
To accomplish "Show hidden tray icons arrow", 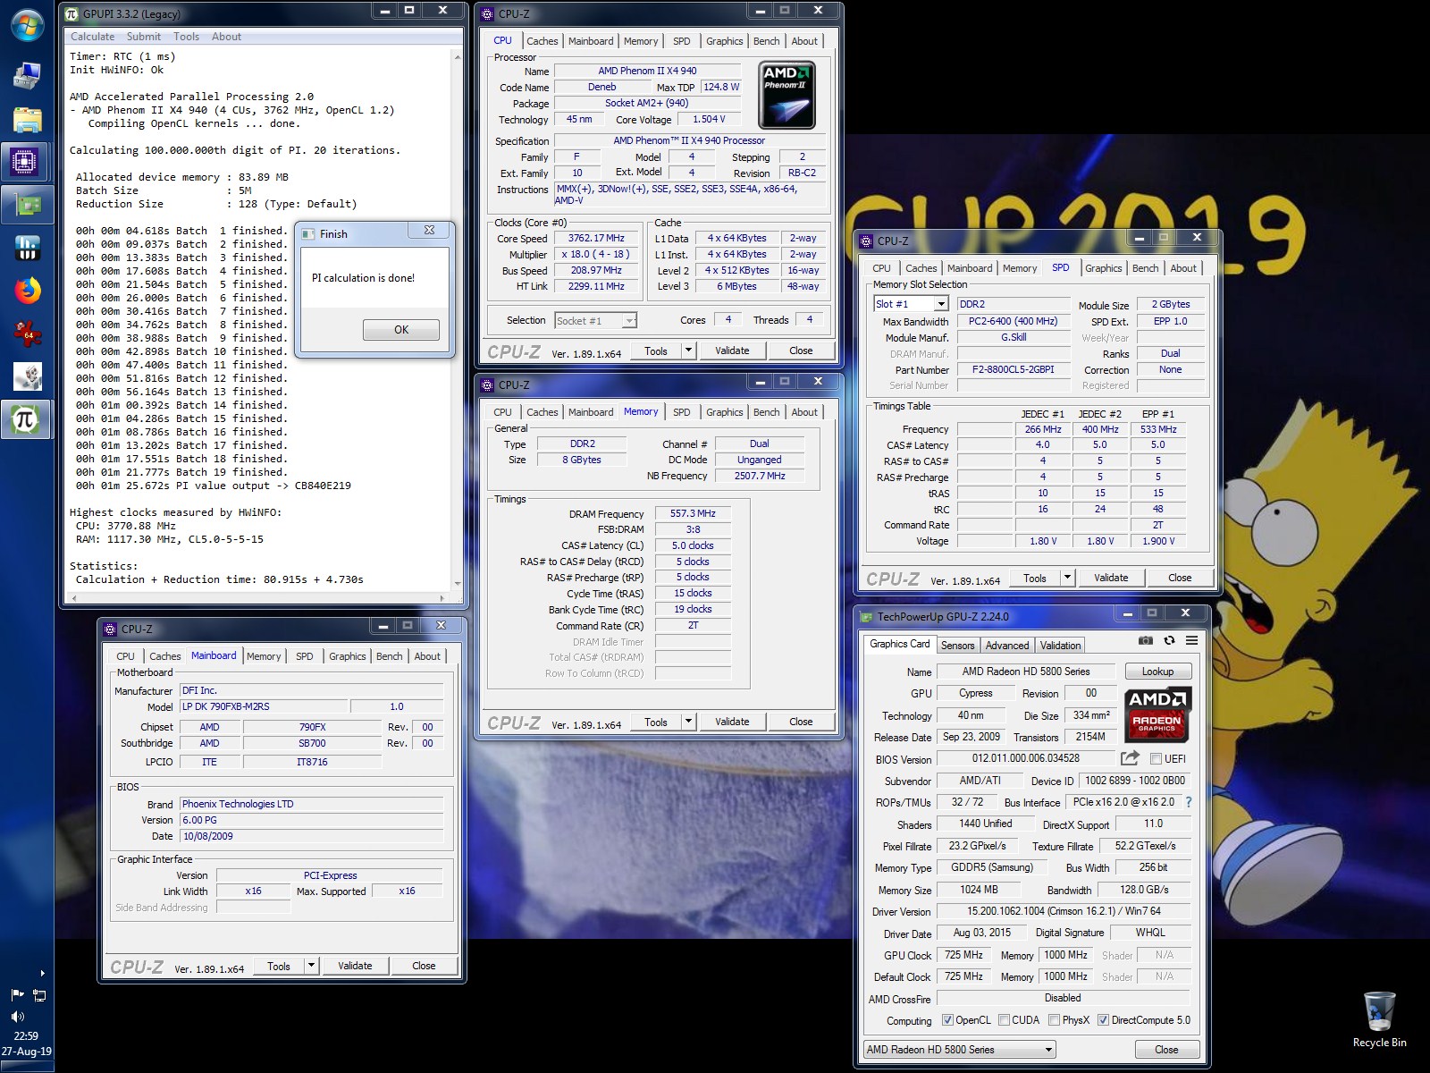I will tap(42, 973).
